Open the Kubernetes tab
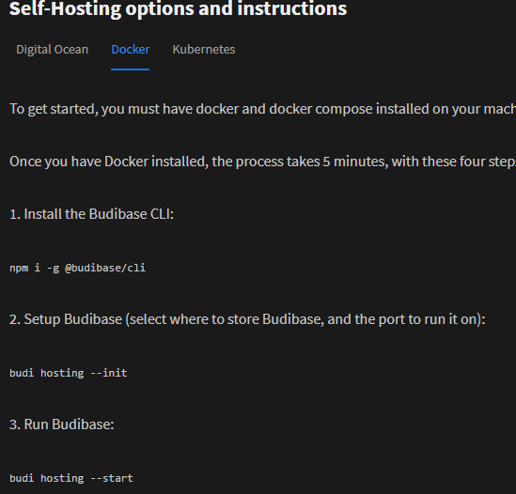516x494 pixels. point(204,50)
